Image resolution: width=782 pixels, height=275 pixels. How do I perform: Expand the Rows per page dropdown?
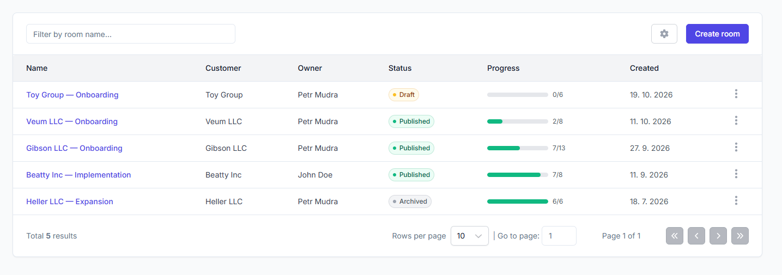click(x=470, y=236)
